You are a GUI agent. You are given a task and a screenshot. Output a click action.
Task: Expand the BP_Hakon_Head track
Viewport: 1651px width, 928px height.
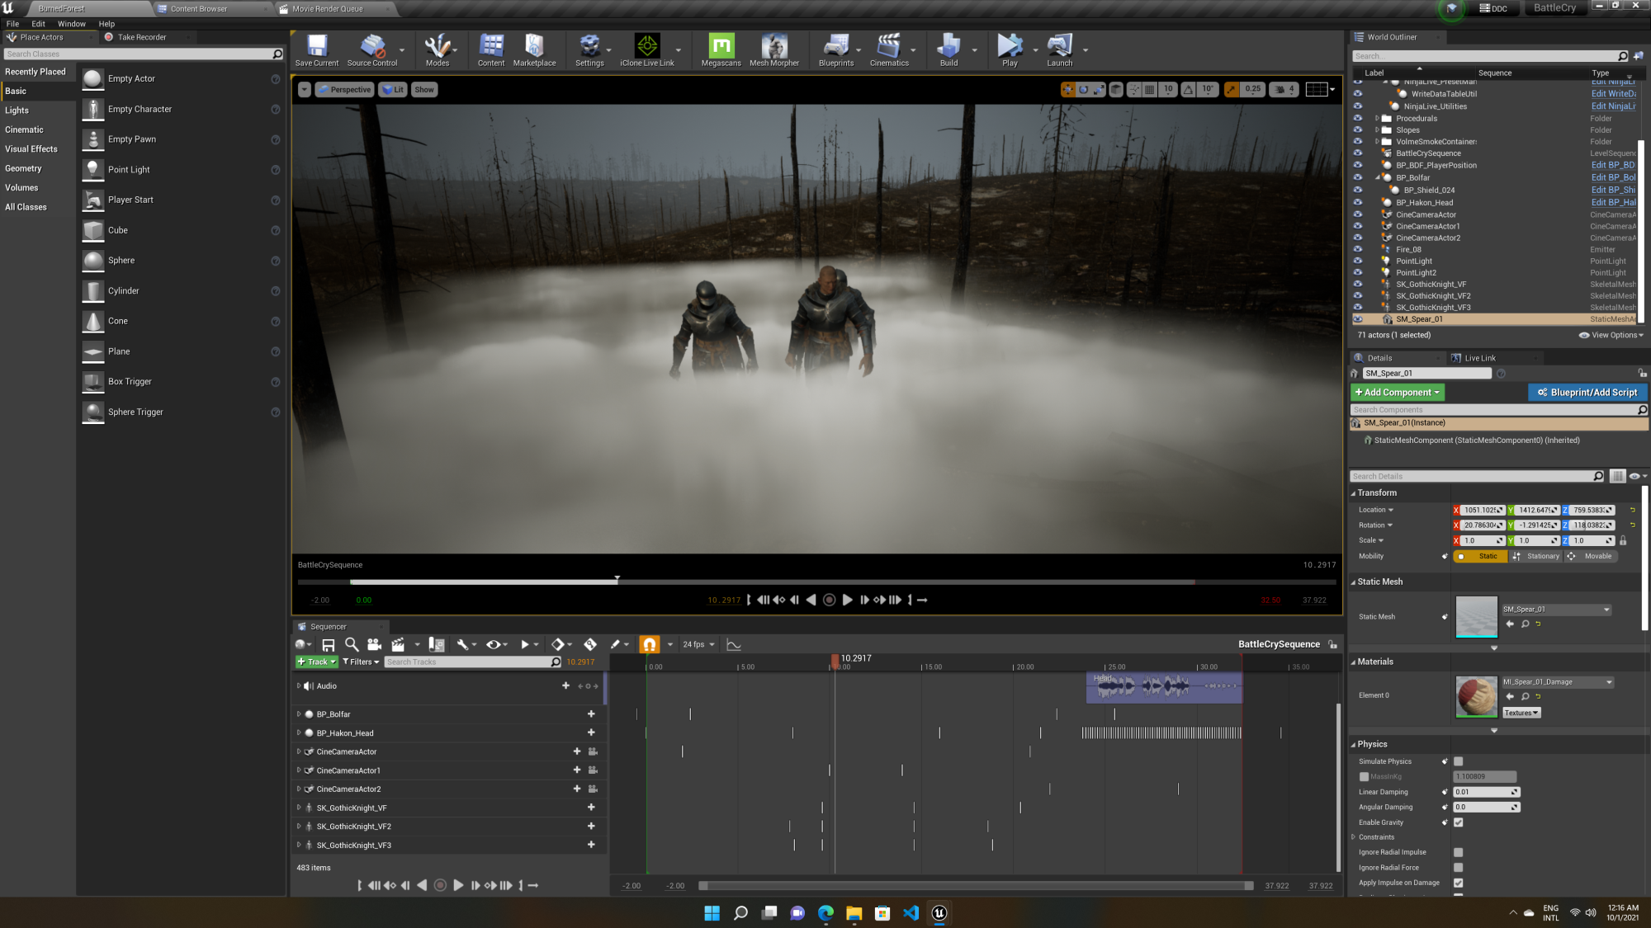click(x=299, y=733)
